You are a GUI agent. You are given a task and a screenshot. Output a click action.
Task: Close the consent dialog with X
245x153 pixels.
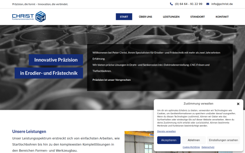pyautogui.click(x=238, y=104)
